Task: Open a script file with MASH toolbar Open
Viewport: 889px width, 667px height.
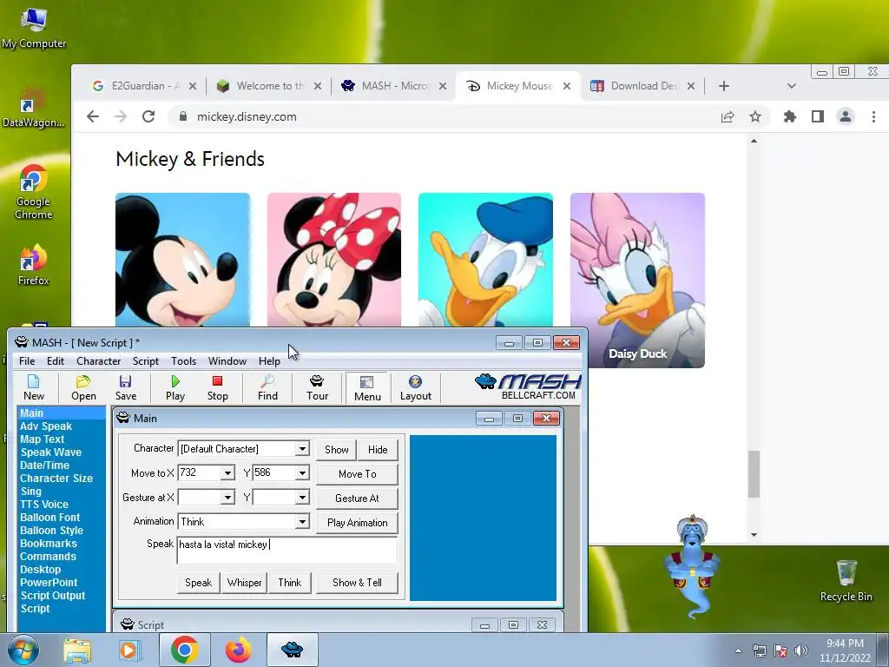Action: [x=83, y=387]
